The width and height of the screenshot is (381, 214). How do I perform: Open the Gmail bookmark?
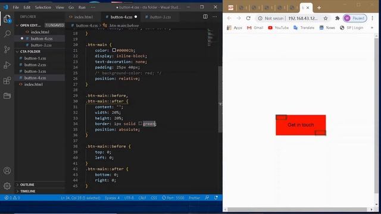(255, 28)
